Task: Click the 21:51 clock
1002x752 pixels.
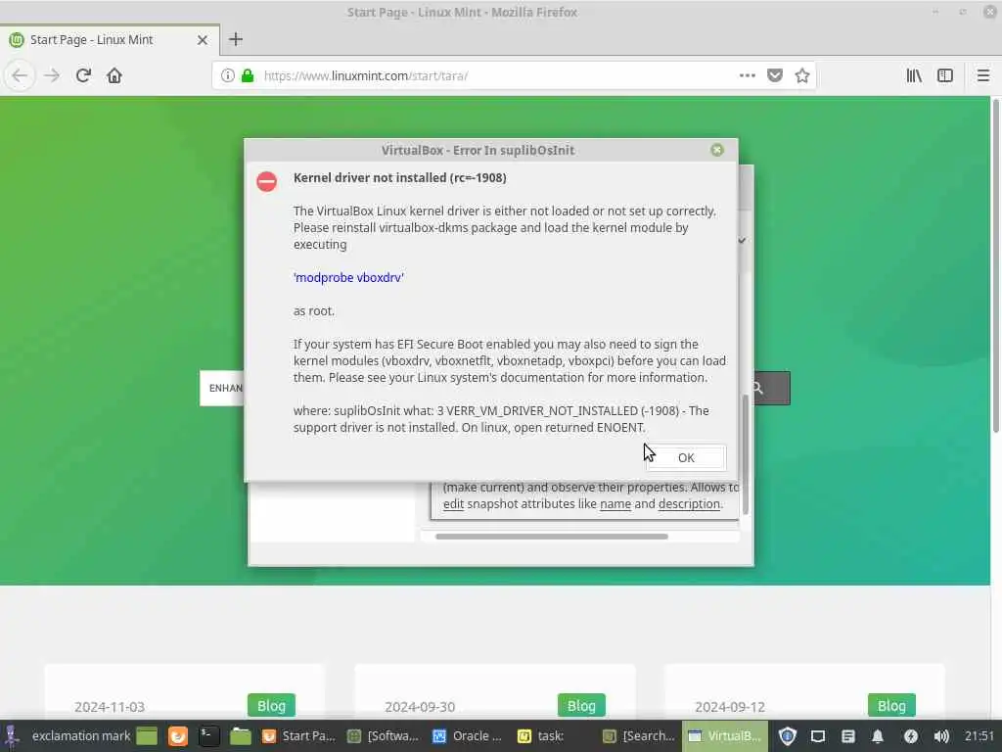Action: [979, 736]
